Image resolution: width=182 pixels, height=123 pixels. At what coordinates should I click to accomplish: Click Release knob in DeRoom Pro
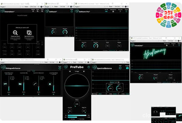click(x=119, y=46)
